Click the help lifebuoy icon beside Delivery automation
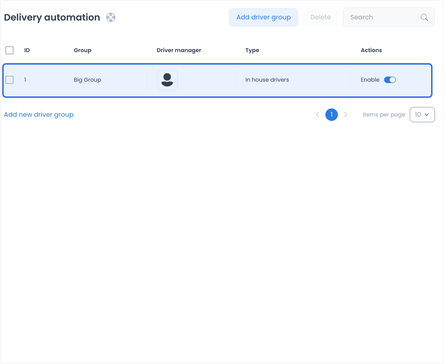This screenshot has height=364, width=444. point(111,17)
